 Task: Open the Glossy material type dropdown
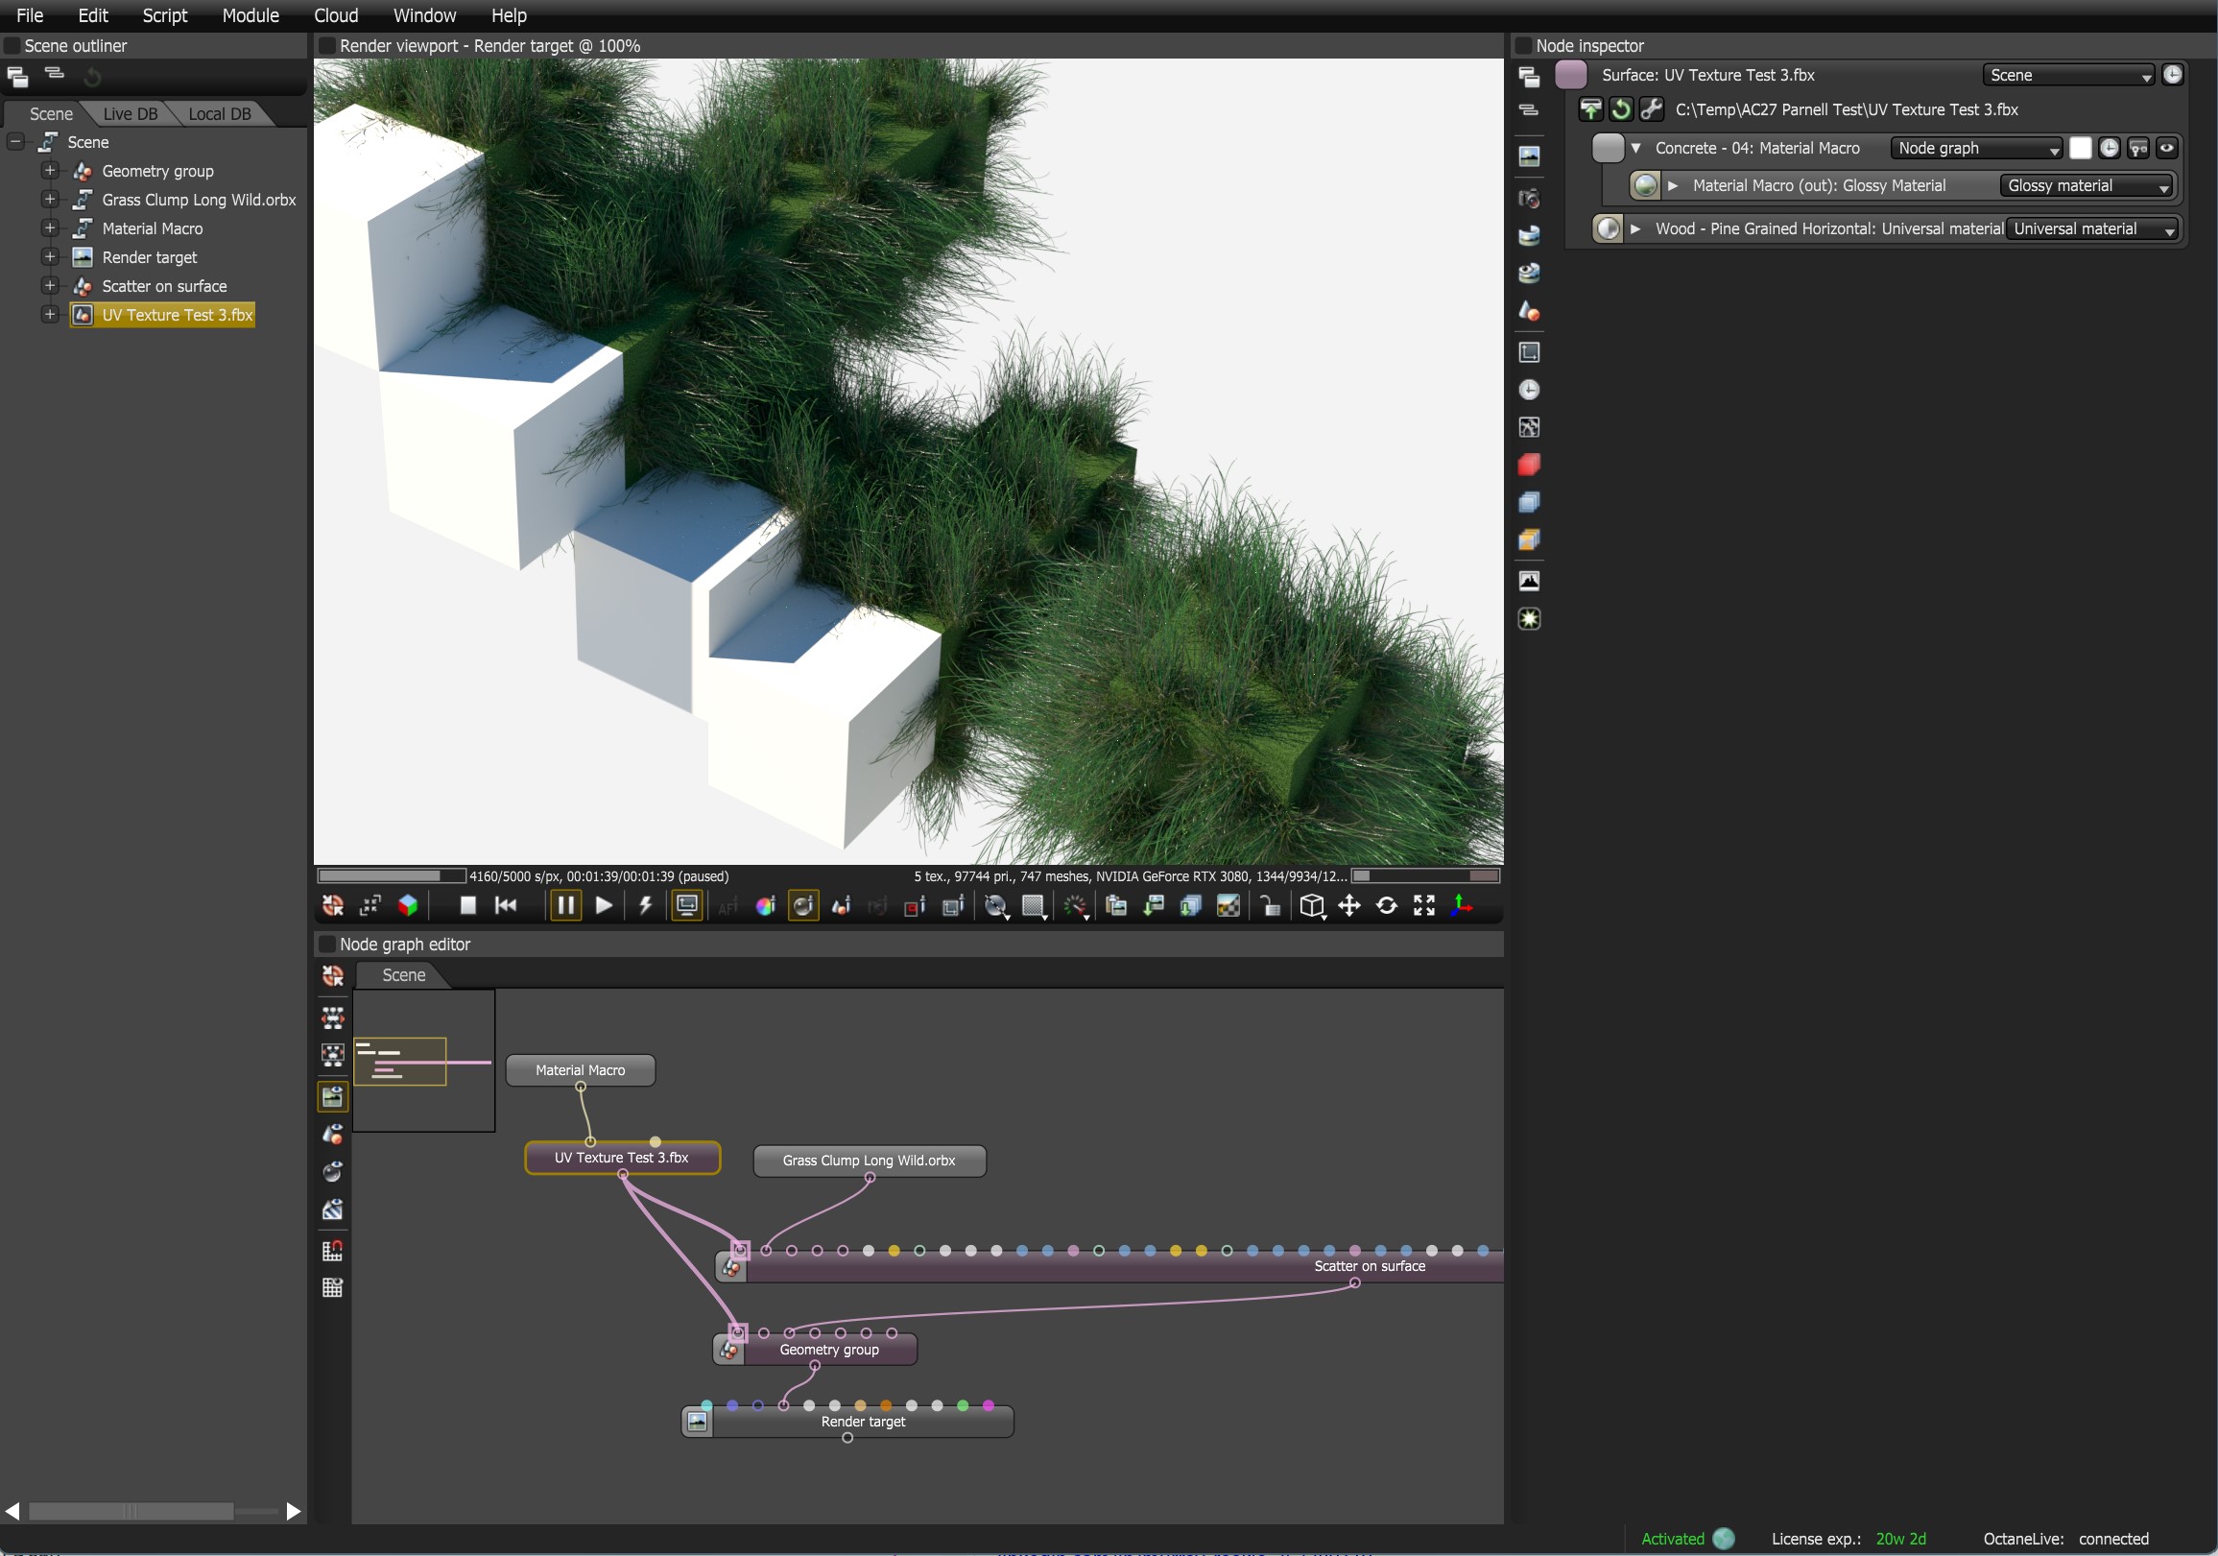(2087, 185)
